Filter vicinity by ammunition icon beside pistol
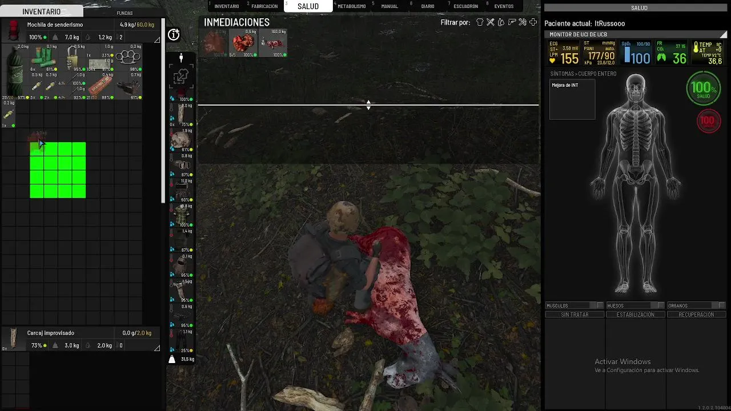This screenshot has width=731, height=411. pyautogui.click(x=522, y=22)
